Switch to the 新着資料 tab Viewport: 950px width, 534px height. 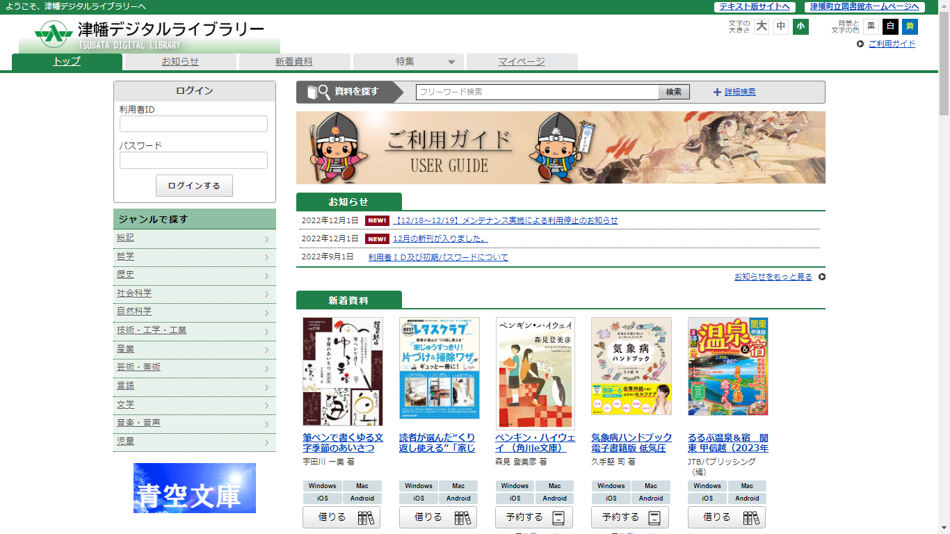294,62
